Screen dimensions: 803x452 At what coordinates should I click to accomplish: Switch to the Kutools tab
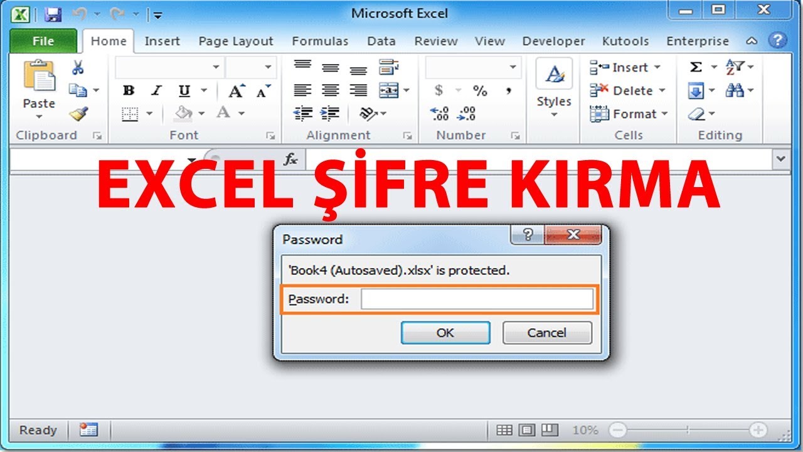coord(625,41)
